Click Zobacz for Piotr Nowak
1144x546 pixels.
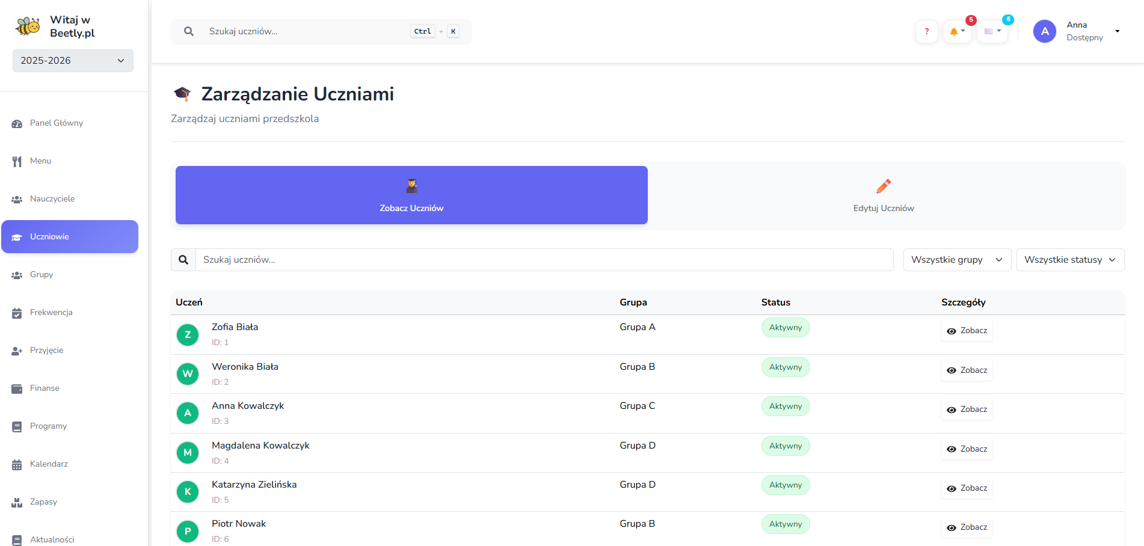[x=967, y=527]
